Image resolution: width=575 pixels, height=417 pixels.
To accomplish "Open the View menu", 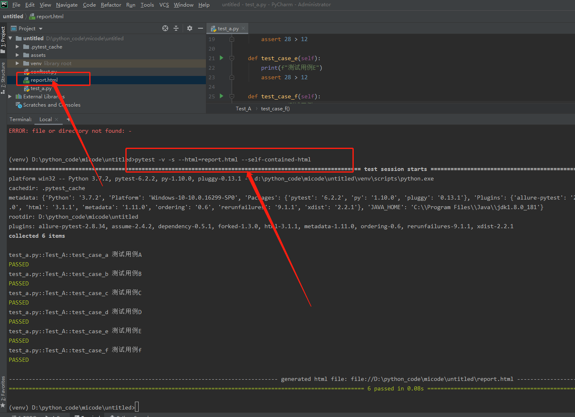I will point(45,5).
